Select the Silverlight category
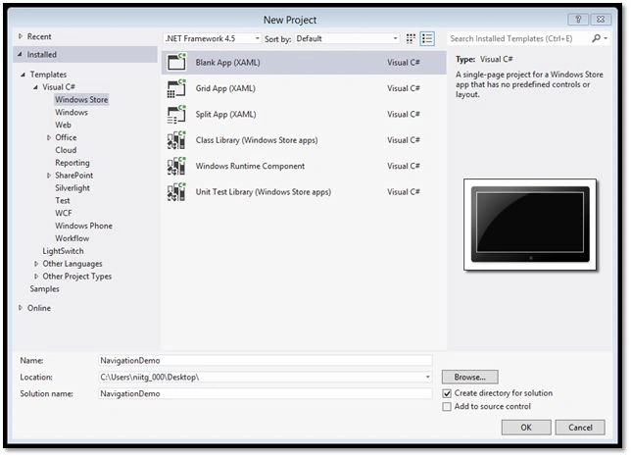This screenshot has width=631, height=457. [x=73, y=188]
